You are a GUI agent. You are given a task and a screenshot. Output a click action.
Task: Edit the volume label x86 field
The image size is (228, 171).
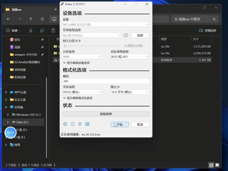click(106, 81)
